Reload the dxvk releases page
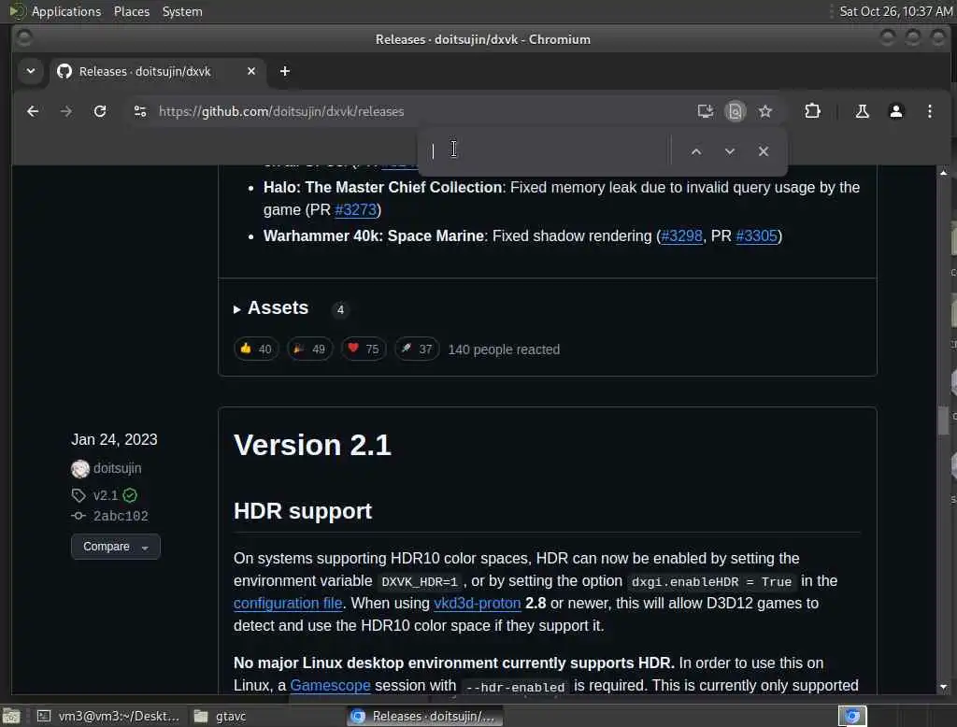The image size is (957, 727). (x=100, y=111)
